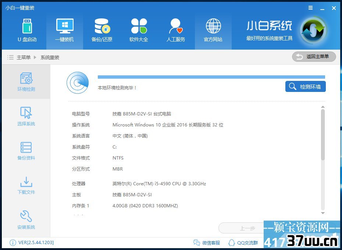The width and height of the screenshot is (342, 250).
Task: Click 4.00GB (0420 DDR3 1600MHZ) value
Action: [145, 206]
